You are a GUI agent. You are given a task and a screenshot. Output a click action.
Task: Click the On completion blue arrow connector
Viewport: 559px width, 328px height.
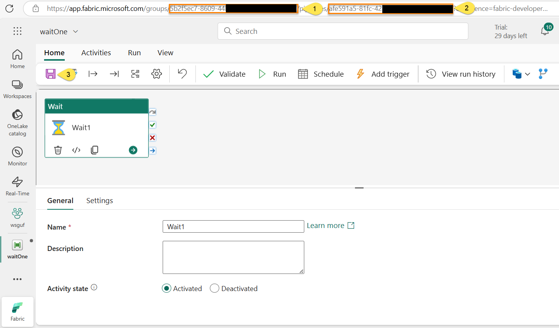pyautogui.click(x=153, y=151)
